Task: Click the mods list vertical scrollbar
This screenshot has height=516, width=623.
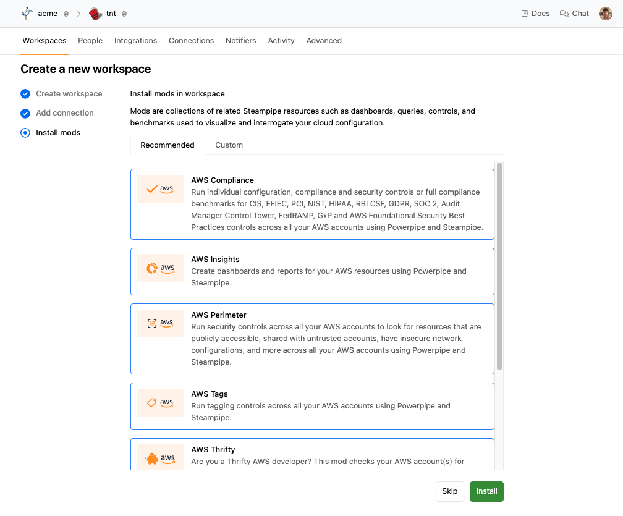Action: (499, 266)
